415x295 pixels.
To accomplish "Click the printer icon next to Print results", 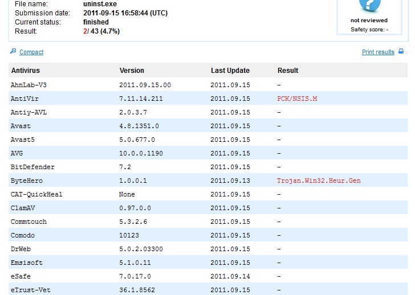I will tap(401, 51).
